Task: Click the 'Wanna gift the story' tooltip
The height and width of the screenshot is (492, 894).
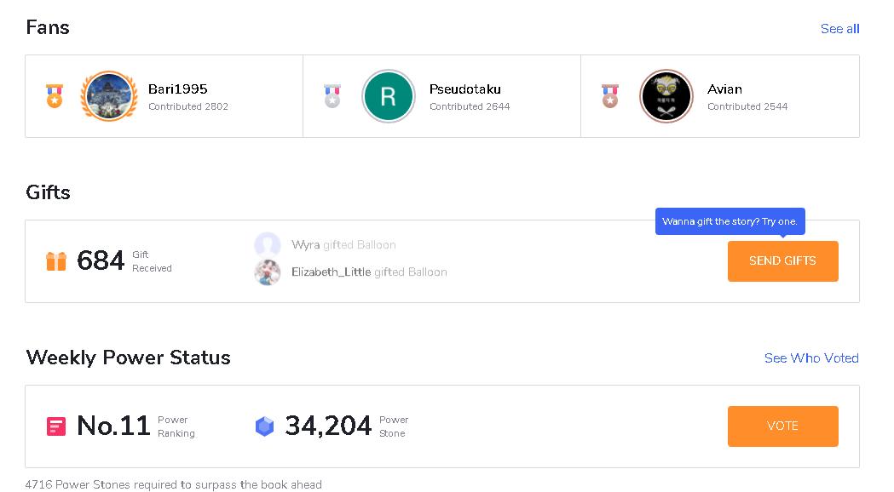Action: [730, 221]
